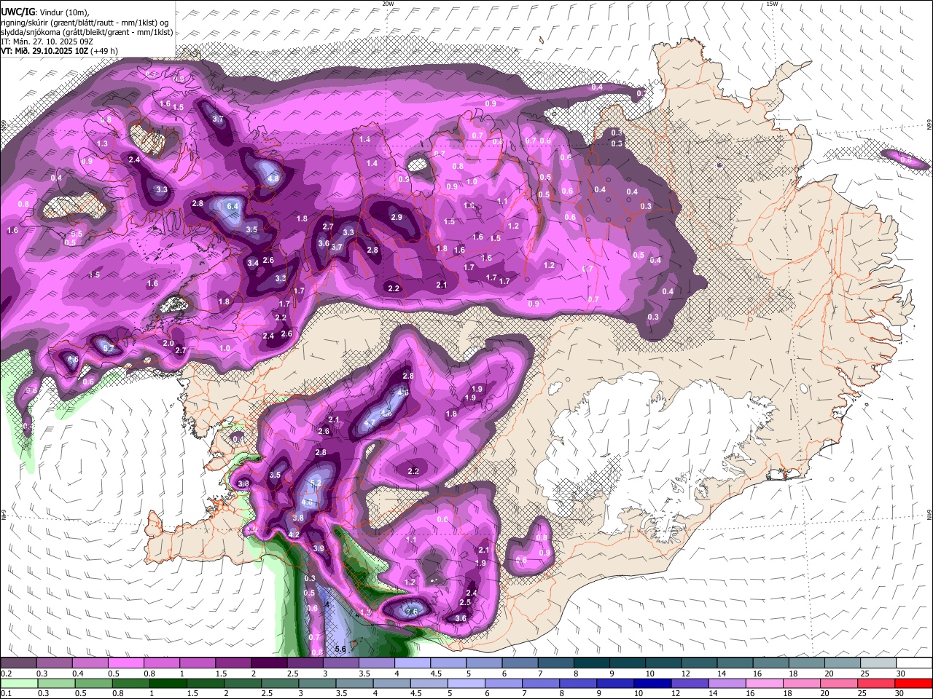
Task: Click upper legend swatch between 0.2 and 0.3
Action: pyautogui.click(x=18, y=663)
